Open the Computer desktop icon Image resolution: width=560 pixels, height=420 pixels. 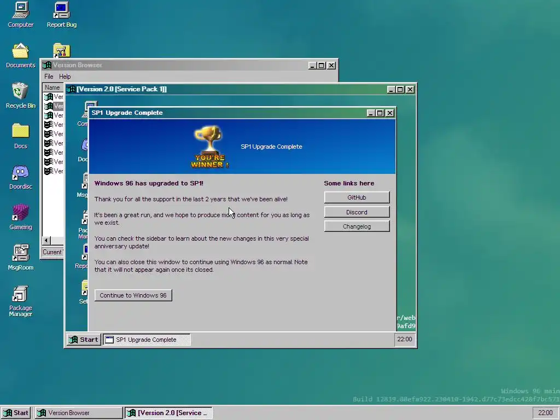(20, 14)
